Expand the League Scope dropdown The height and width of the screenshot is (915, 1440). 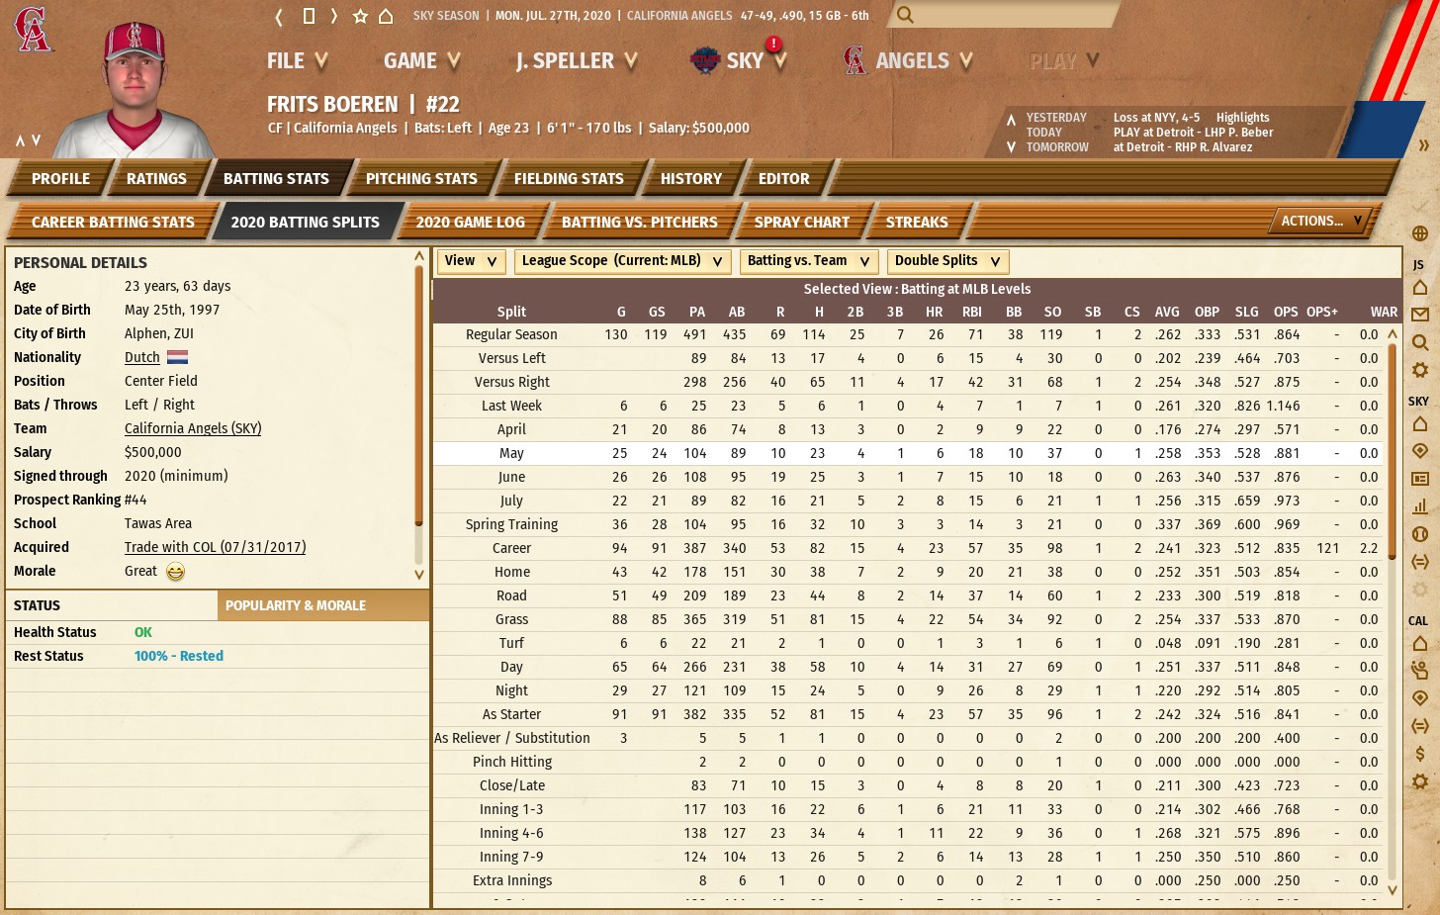[x=623, y=261]
